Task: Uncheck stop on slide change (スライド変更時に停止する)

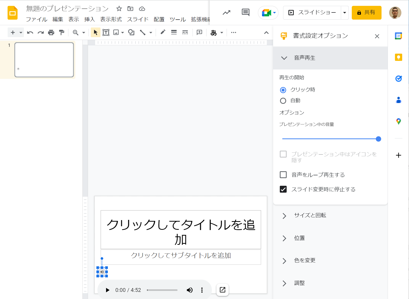Action: click(283, 189)
